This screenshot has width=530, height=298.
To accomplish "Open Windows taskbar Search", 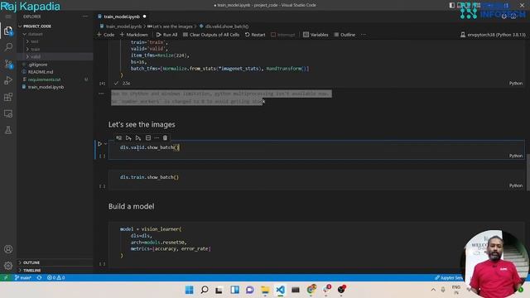I will point(205,290).
